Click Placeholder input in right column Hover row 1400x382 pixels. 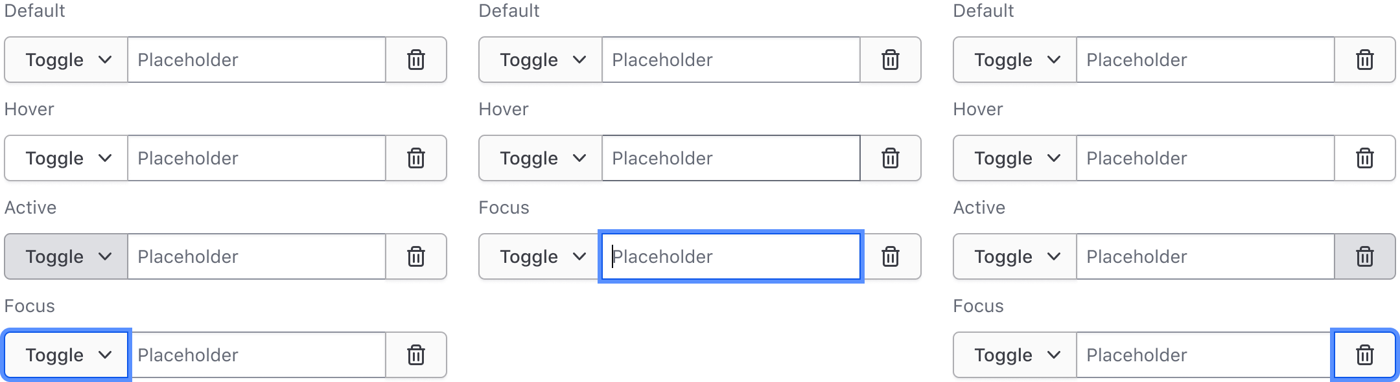click(1205, 158)
